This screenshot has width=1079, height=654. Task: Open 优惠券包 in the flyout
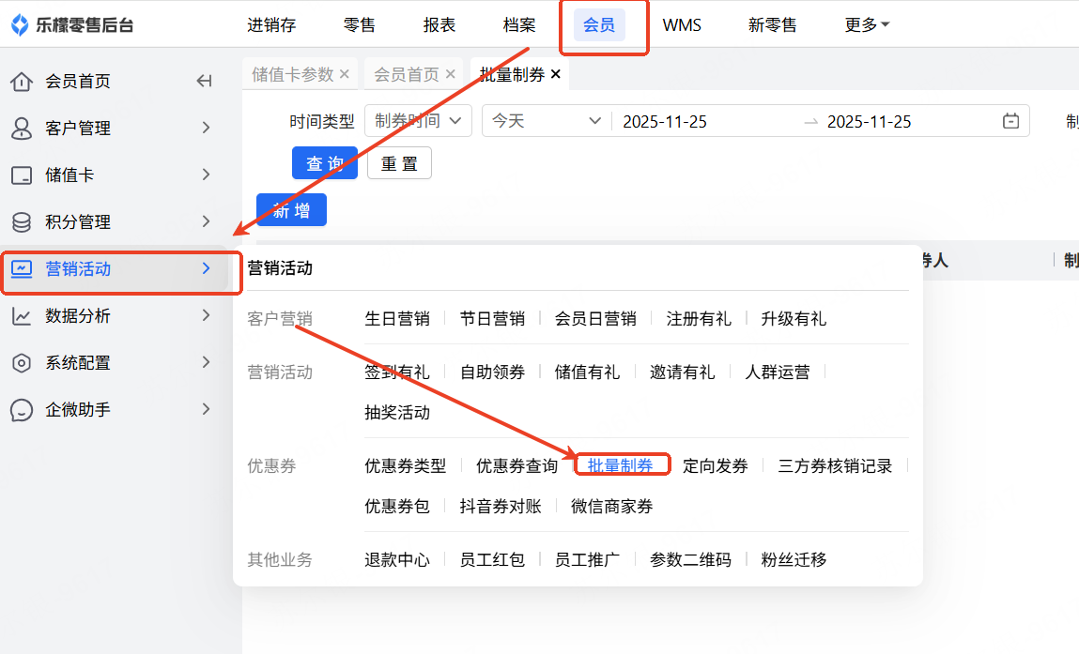tap(397, 506)
